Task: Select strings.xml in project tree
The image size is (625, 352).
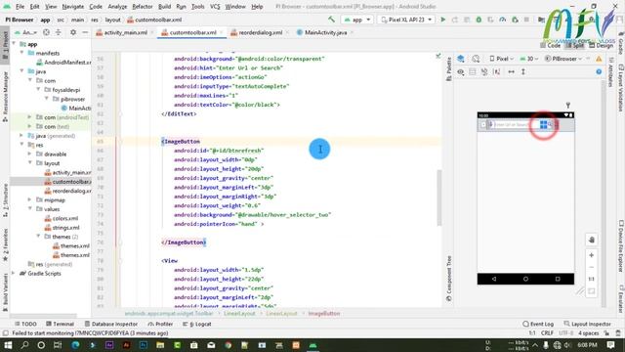Action: coord(62,228)
